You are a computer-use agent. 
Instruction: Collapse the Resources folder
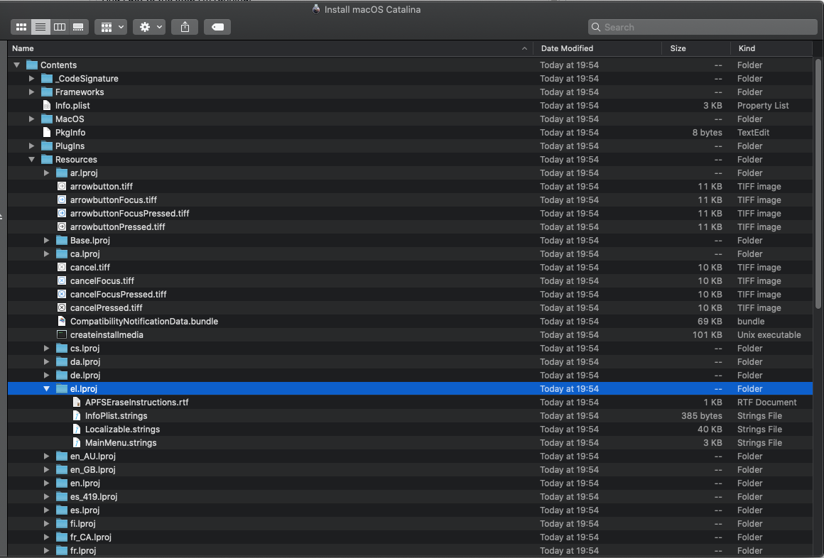(31, 159)
